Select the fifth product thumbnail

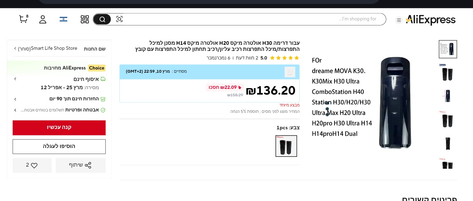(448, 143)
